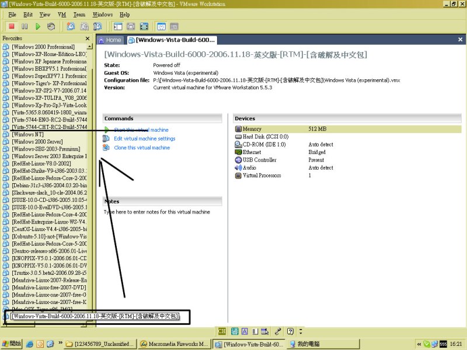Click the Revert to snapshot toolbar icon
This screenshot has width=467, height=350.
point(84,26)
